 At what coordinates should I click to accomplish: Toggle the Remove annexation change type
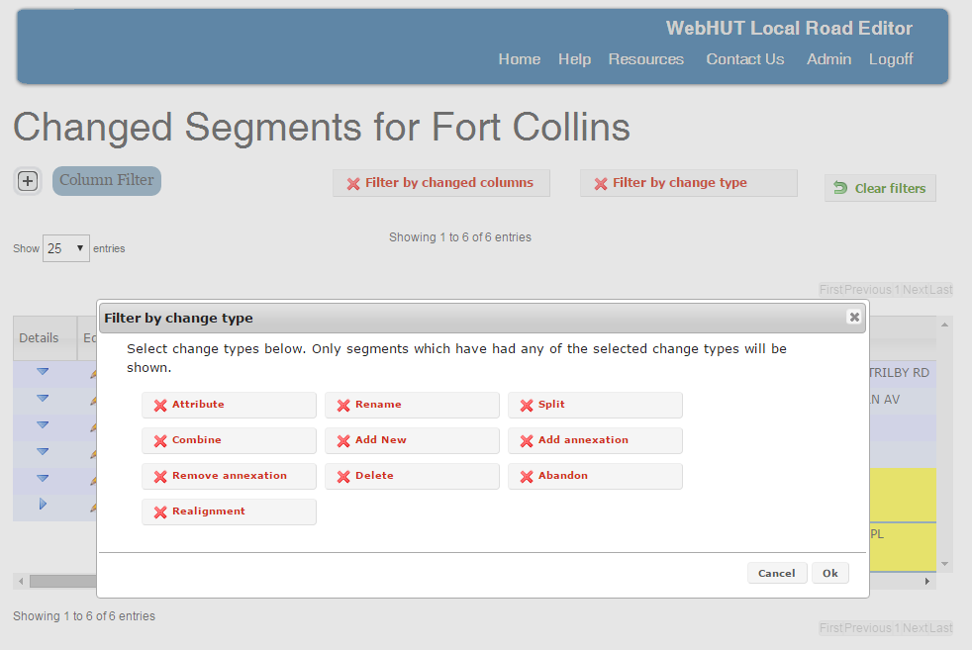click(229, 476)
